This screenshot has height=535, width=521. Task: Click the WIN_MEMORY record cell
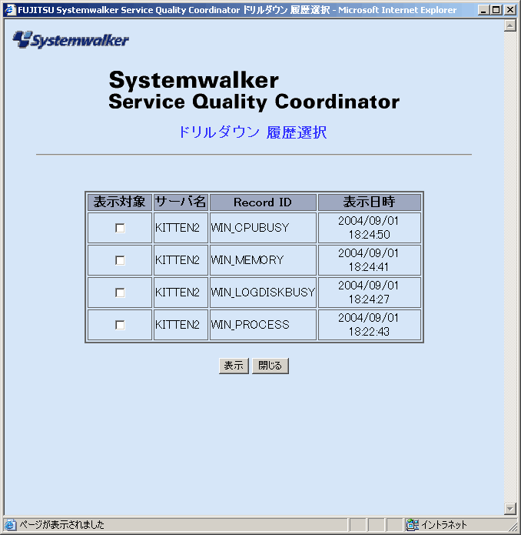click(x=263, y=260)
